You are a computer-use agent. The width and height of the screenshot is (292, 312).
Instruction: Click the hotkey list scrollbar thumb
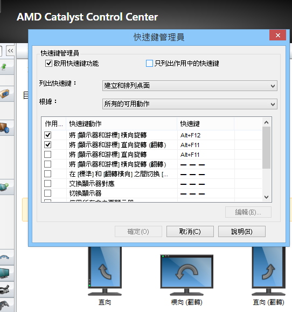(x=267, y=148)
